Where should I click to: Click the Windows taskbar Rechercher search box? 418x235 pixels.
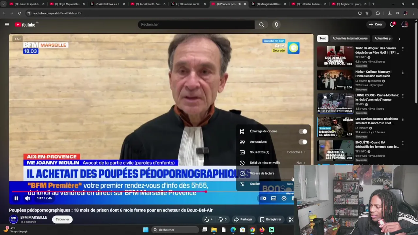tap(175, 230)
